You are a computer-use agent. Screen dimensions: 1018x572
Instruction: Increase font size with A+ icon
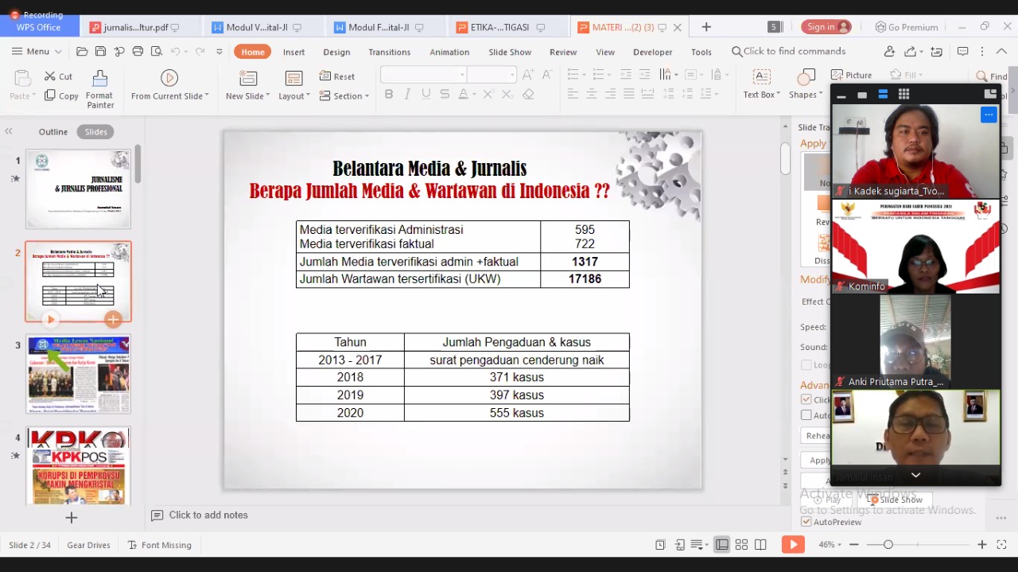[x=529, y=75]
